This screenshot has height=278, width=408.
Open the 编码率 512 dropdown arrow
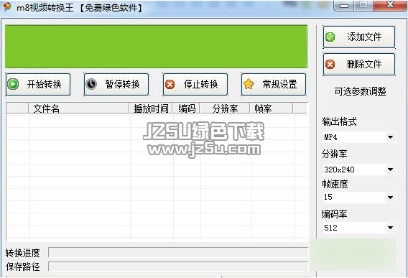click(x=390, y=228)
